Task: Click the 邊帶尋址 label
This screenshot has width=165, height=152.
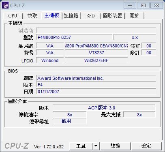Action: click(x=39, y=122)
